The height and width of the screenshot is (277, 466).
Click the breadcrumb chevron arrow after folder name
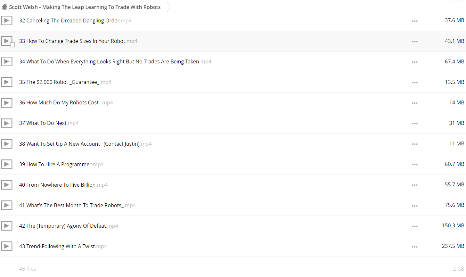(x=169, y=7)
